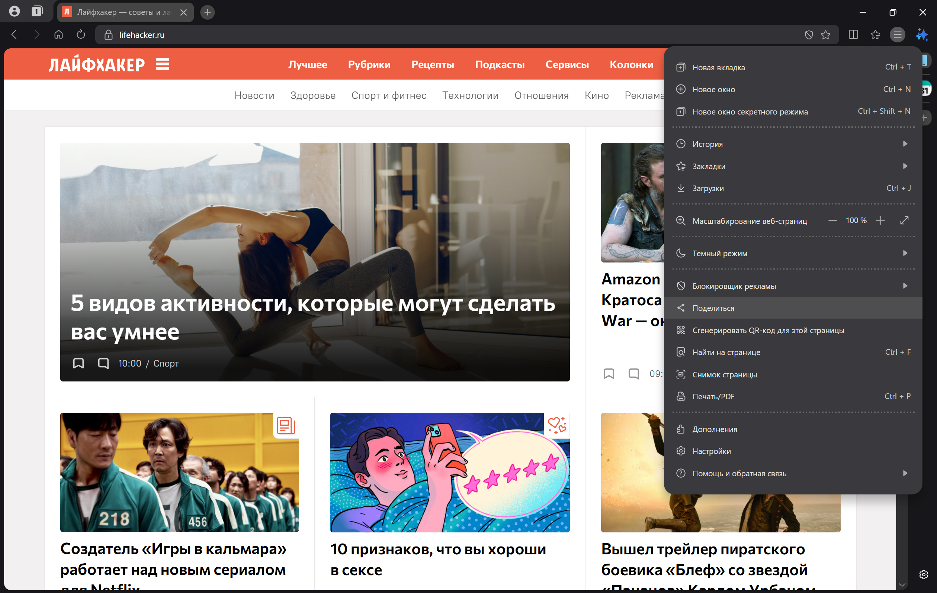Reload the current page
937x593 pixels.
point(81,35)
